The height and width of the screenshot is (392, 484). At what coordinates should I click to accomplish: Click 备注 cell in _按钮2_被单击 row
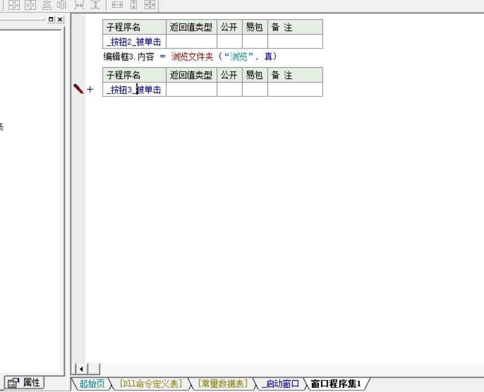tap(296, 41)
